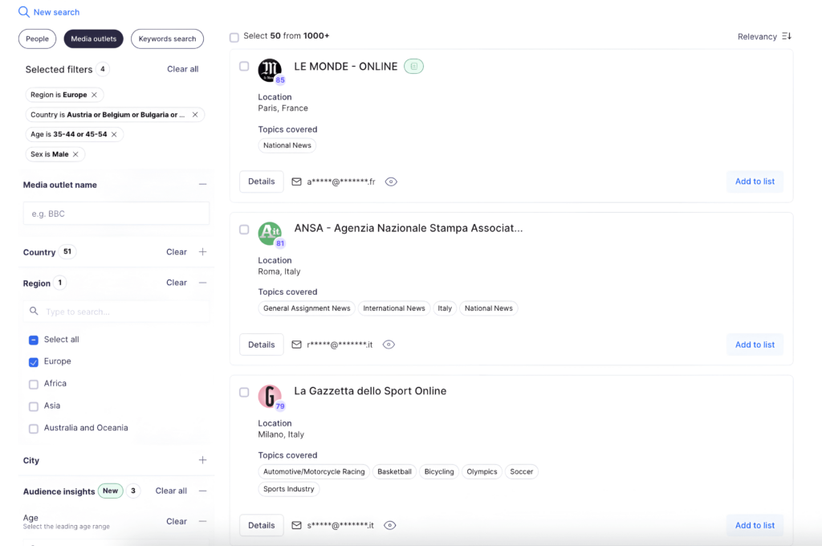Viewport: 822px width, 546px height.
Task: Collapse the Region filter section
Action: 203,283
